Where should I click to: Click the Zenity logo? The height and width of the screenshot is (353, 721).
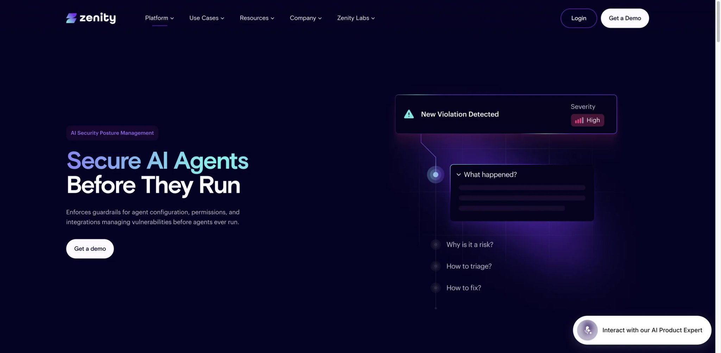tap(91, 18)
